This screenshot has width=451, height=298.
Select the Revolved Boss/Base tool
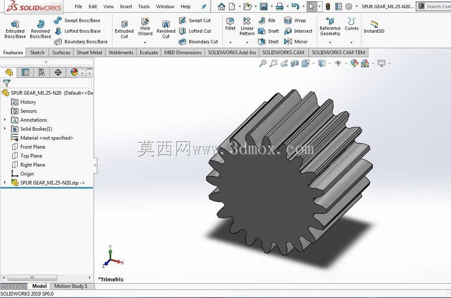(40, 29)
